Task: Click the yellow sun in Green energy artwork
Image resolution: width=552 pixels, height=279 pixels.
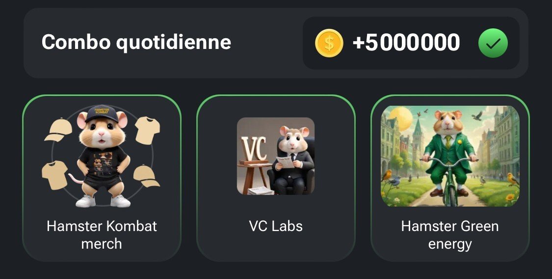Action: 400,117
